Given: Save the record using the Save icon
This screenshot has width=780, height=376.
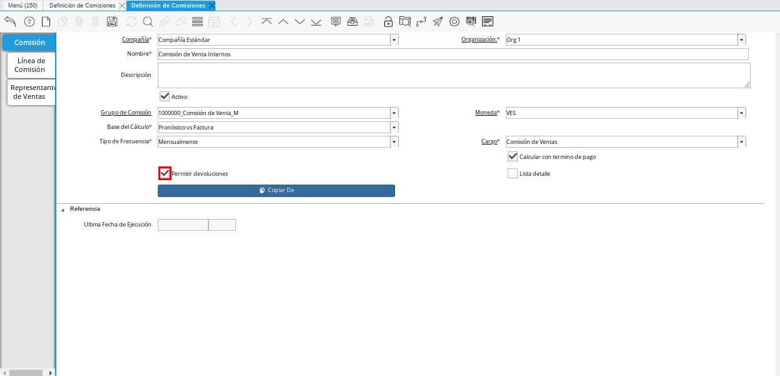Looking at the screenshot, I should (111, 21).
